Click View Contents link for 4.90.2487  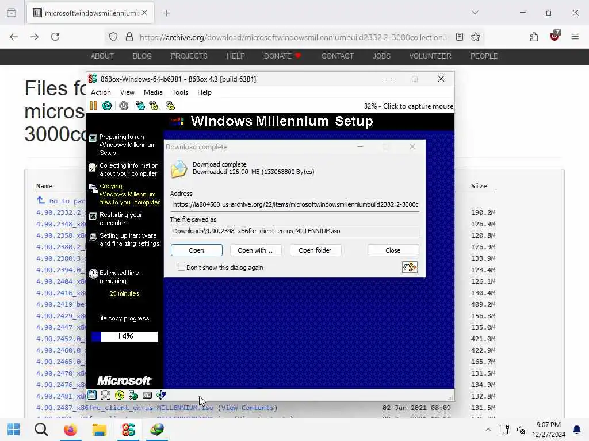[247, 408]
